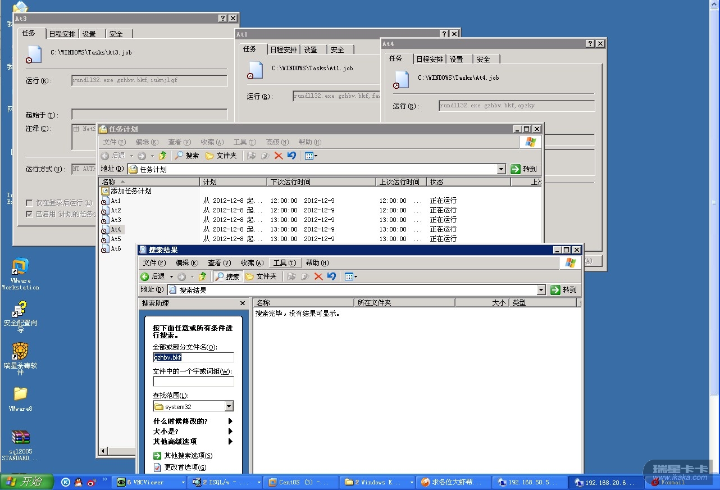
Task: Click the filename search field containing gzhbv.bkf
Action: point(193,357)
